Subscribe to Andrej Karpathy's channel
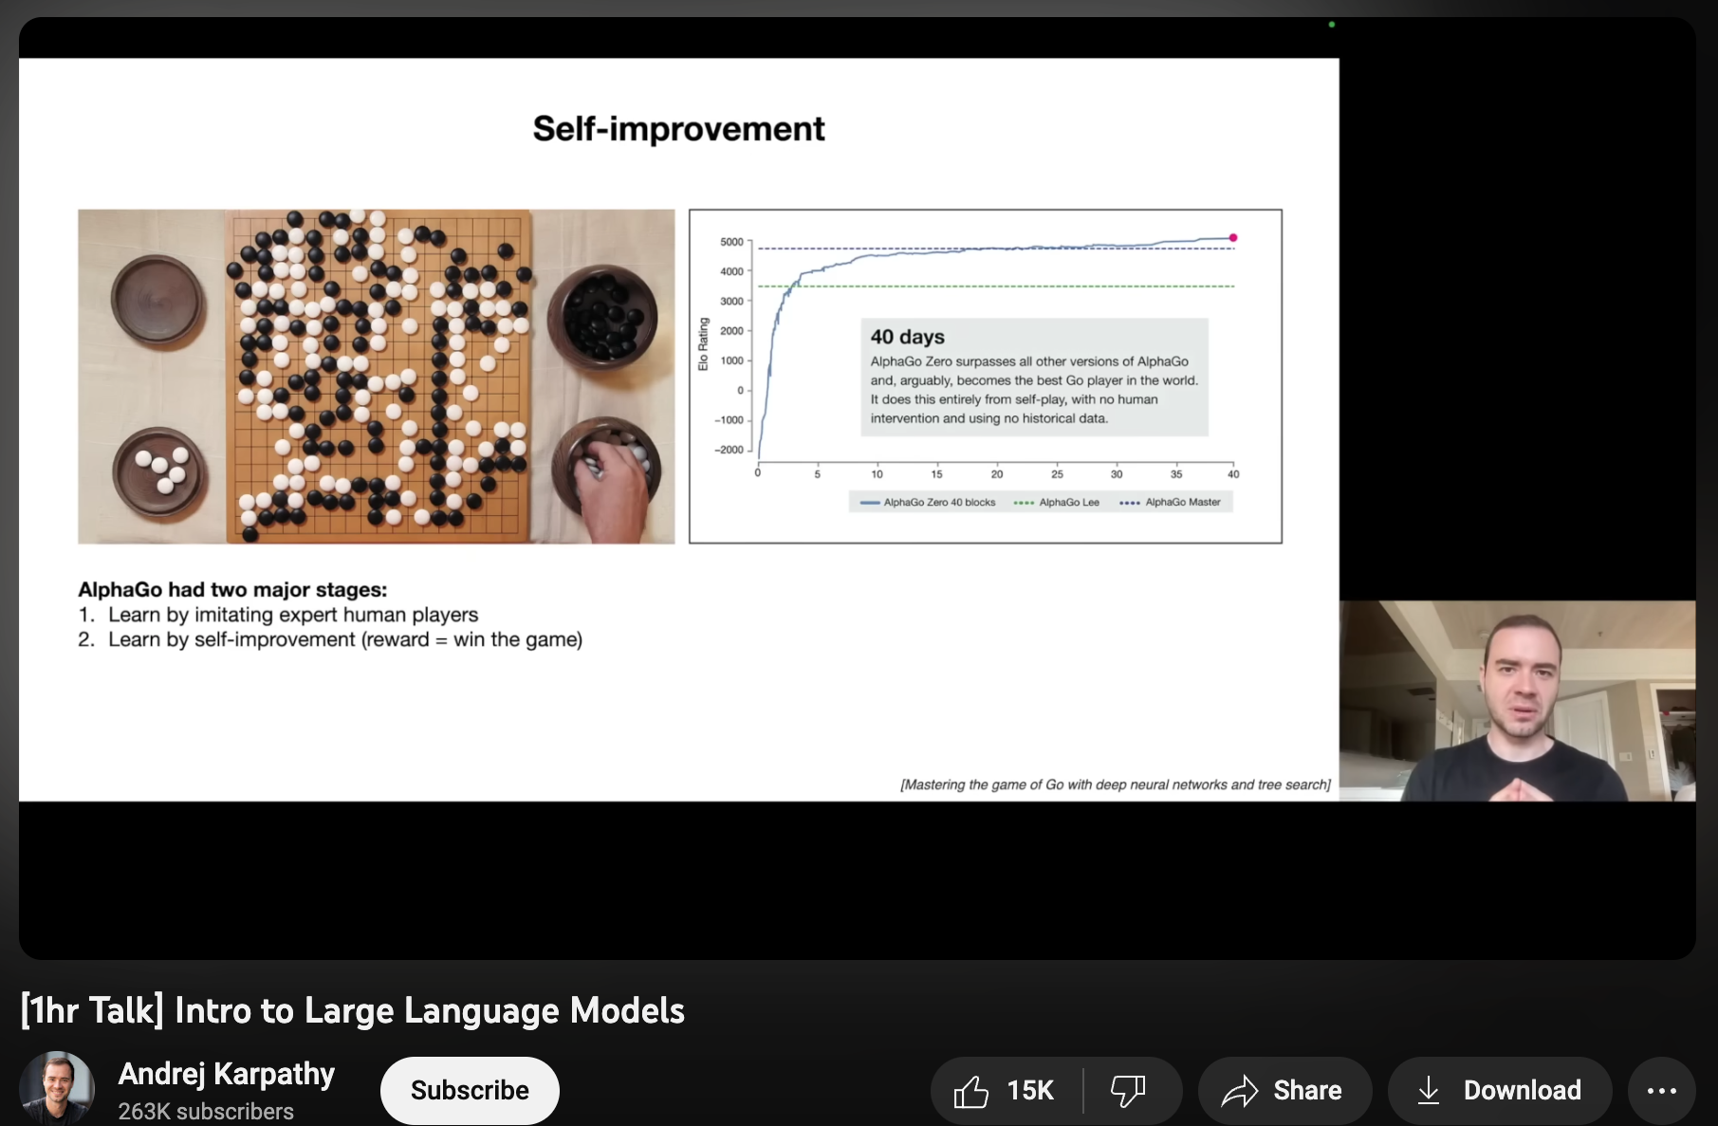The width and height of the screenshot is (1718, 1126). point(470,1091)
